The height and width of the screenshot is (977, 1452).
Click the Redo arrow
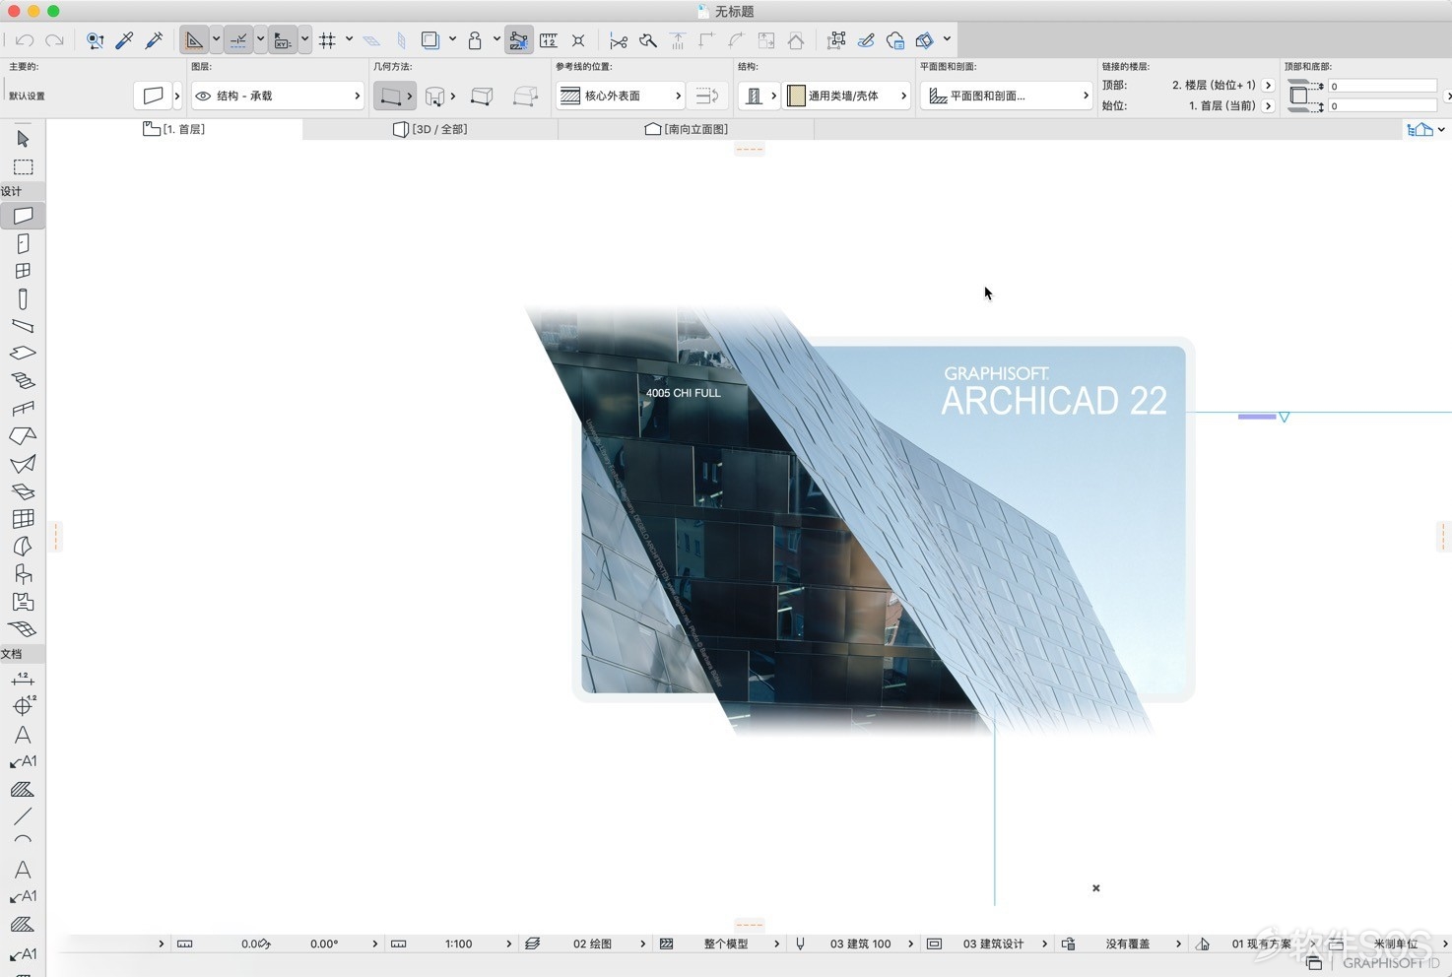point(54,40)
